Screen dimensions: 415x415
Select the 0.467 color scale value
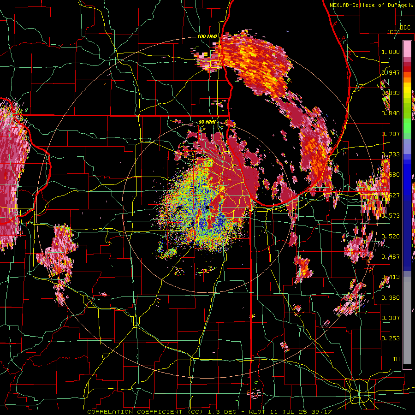point(391,256)
